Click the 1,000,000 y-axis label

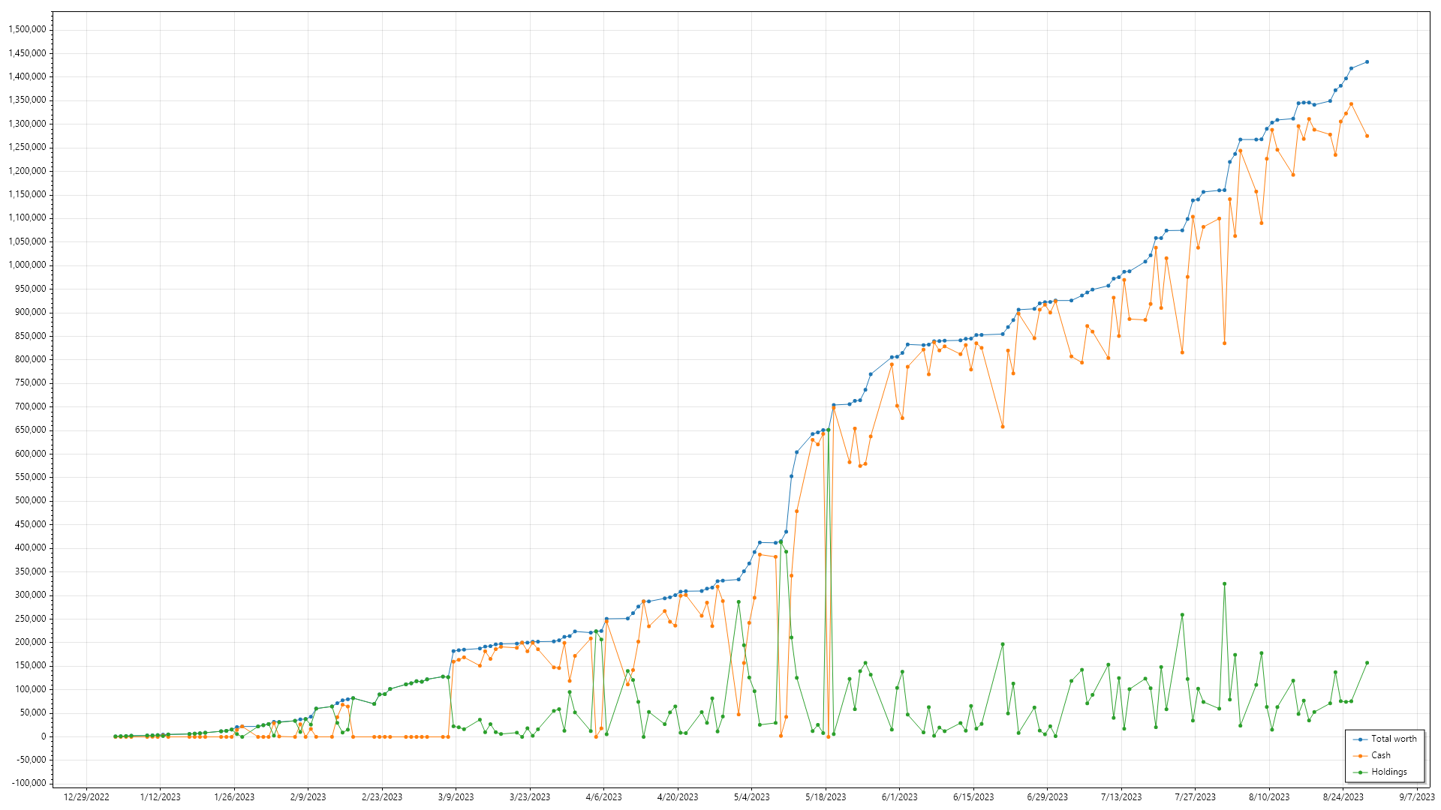pyautogui.click(x=27, y=265)
